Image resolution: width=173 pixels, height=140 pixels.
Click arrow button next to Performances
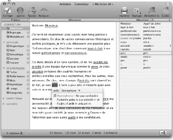[28, 76]
